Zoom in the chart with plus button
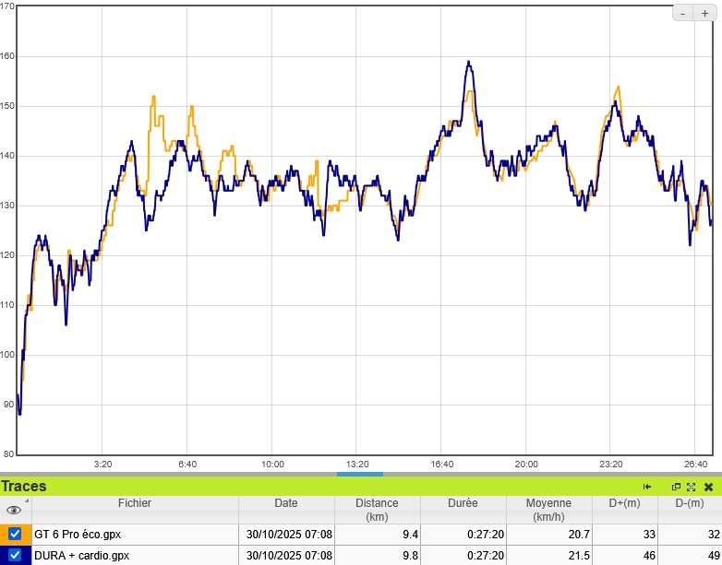 (704, 13)
